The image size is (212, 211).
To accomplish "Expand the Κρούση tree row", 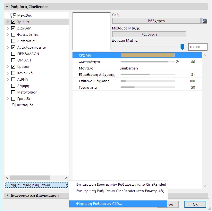I will click(8, 67).
